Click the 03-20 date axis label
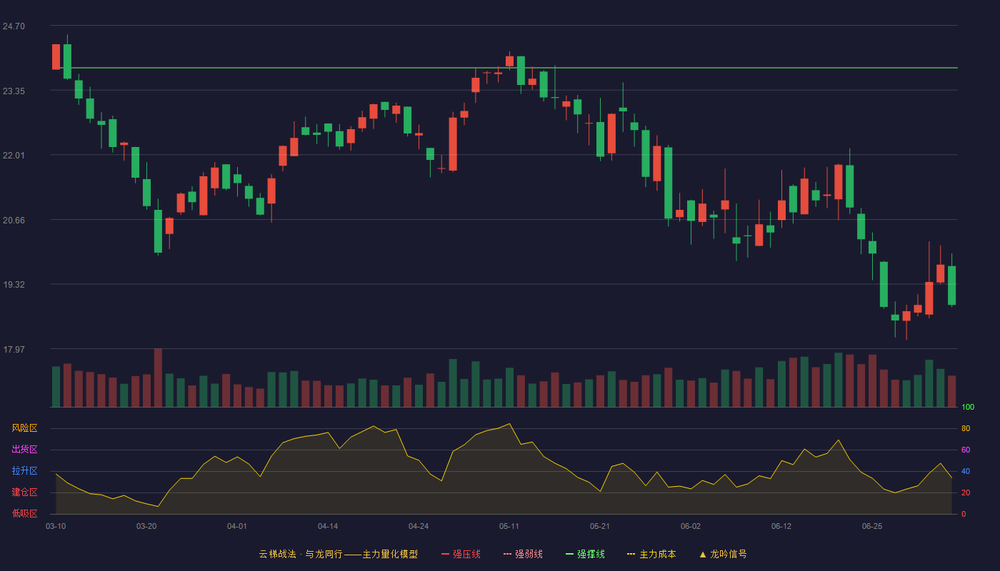1000x571 pixels. click(x=146, y=526)
